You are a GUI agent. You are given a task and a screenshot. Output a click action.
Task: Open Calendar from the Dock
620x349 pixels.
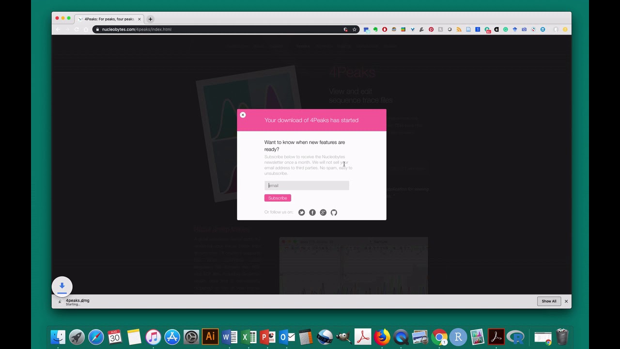coord(115,337)
